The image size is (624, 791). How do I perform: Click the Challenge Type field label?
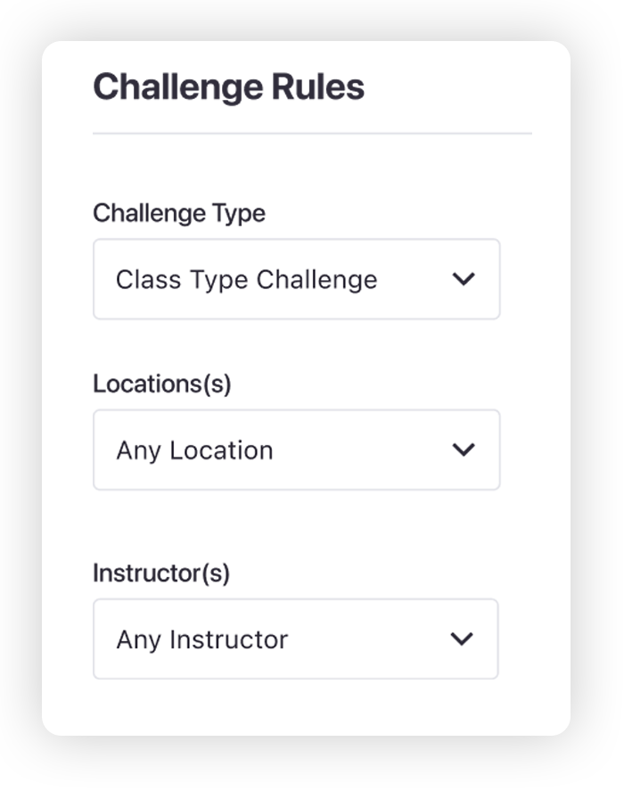click(179, 213)
